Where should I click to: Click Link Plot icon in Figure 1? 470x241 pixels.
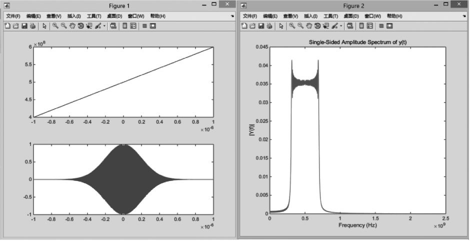tap(113, 26)
